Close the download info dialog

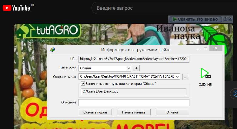(216, 48)
